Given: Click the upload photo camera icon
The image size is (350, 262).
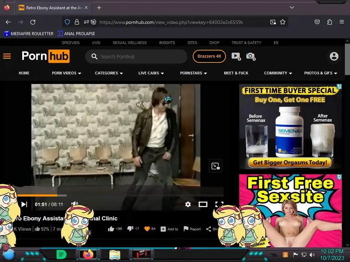Looking at the screenshot, I should point(251,56).
